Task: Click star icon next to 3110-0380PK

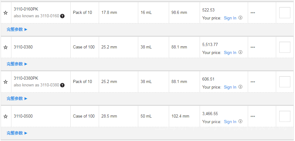Action: pos(5,82)
